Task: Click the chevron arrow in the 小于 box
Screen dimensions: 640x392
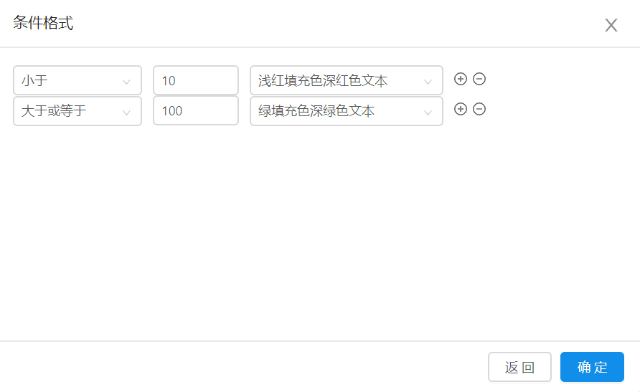Action: point(127,82)
